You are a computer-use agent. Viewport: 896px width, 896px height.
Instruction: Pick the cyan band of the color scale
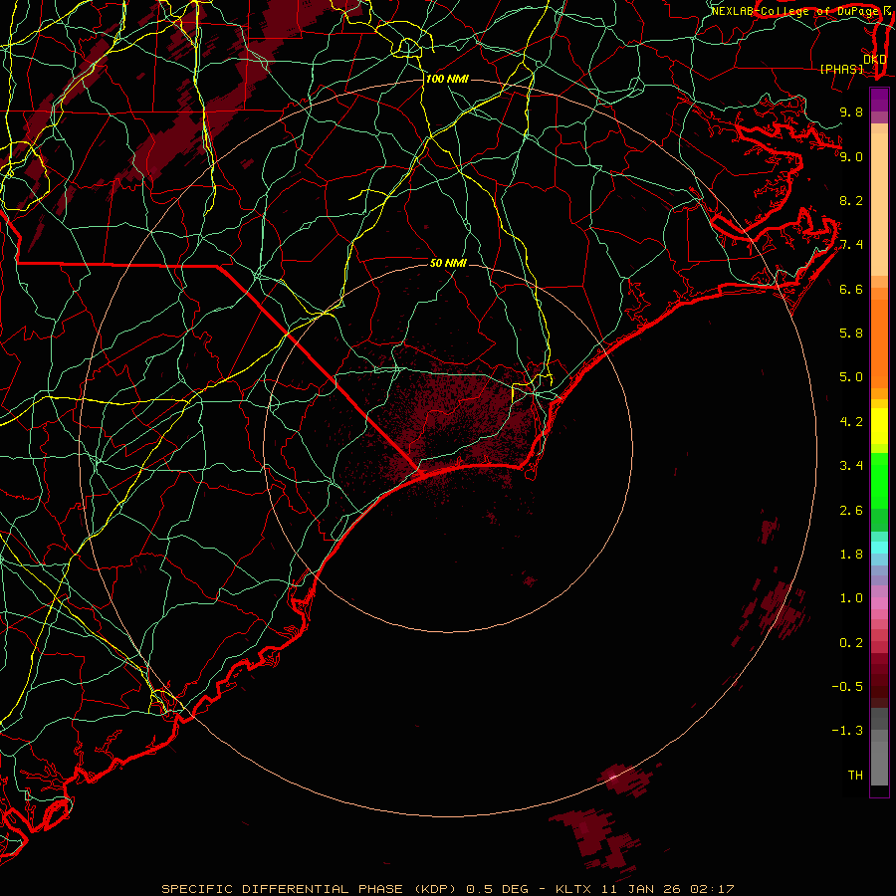pyautogui.click(x=879, y=548)
